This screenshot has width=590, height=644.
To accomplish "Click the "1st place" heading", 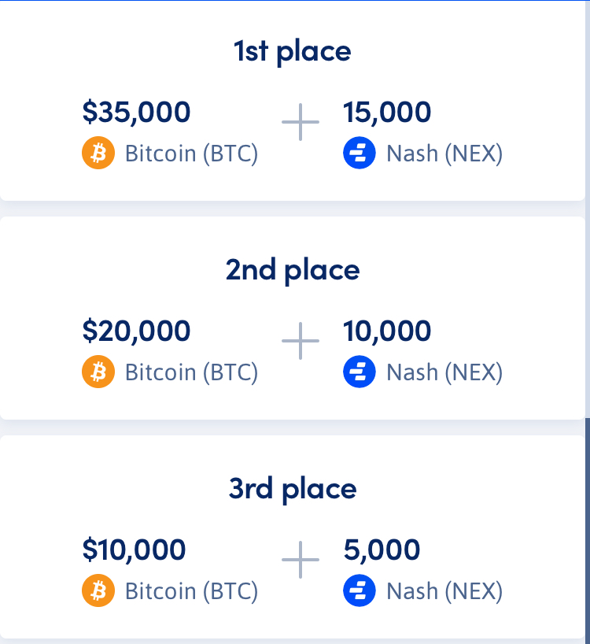I will tap(293, 51).
